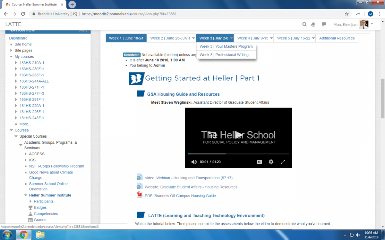This screenshot has height=240, width=385.
Task: Open File Explorer from the taskbar
Action: coord(40,235)
